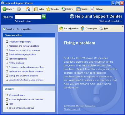Screen dimensions: 125x115
Task: Expand icon beside Printing problems
Action: coord(7,63)
